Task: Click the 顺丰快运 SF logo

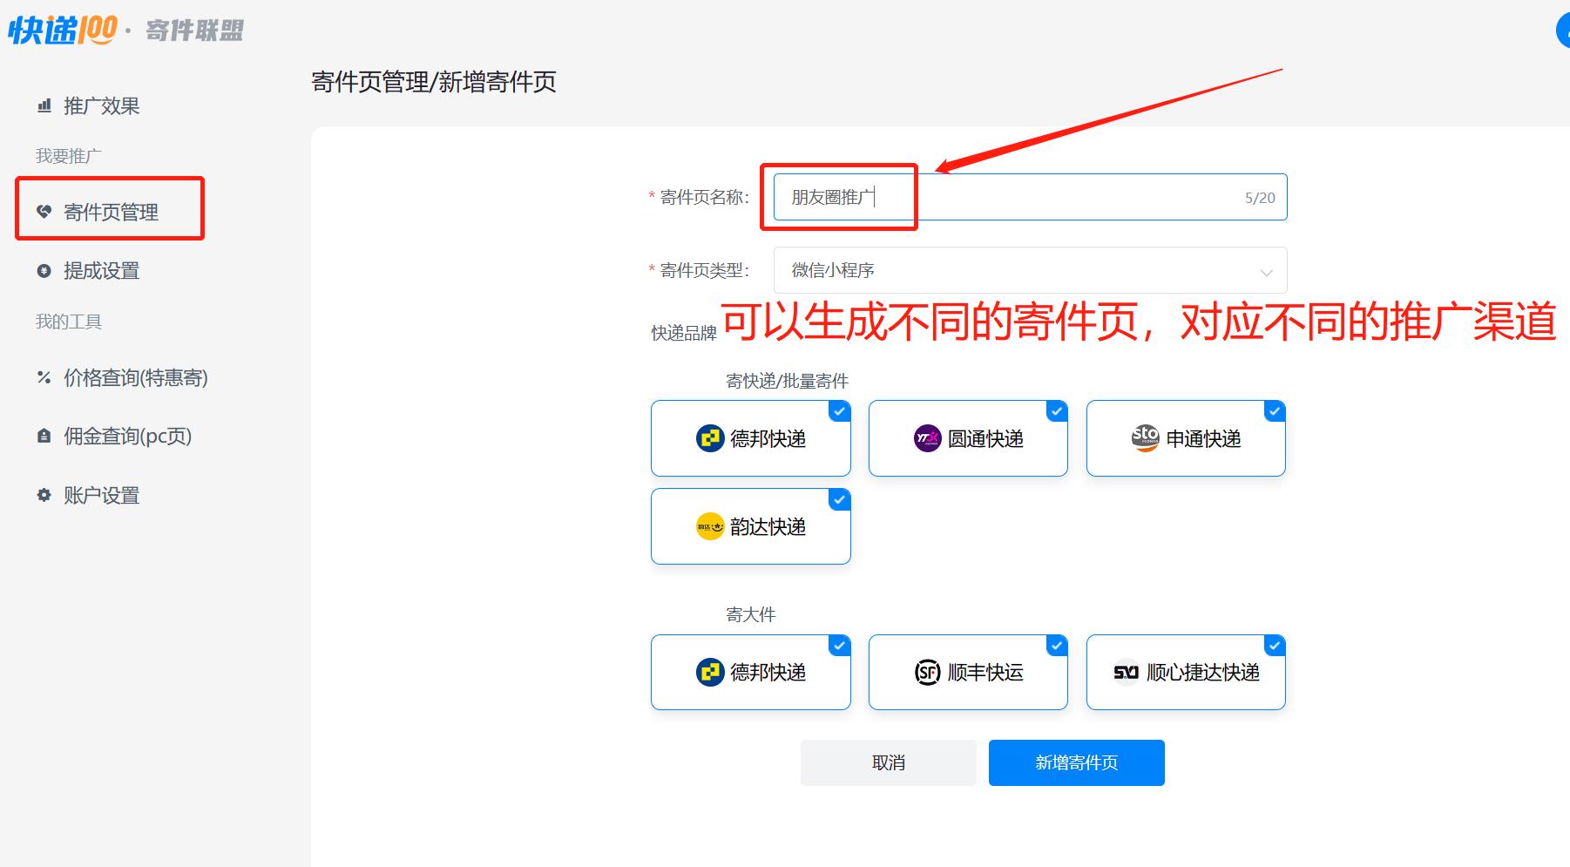Action: tap(927, 672)
